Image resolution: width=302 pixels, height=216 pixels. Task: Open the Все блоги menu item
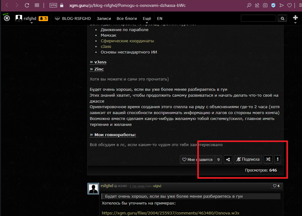pyautogui.click(x=127, y=18)
